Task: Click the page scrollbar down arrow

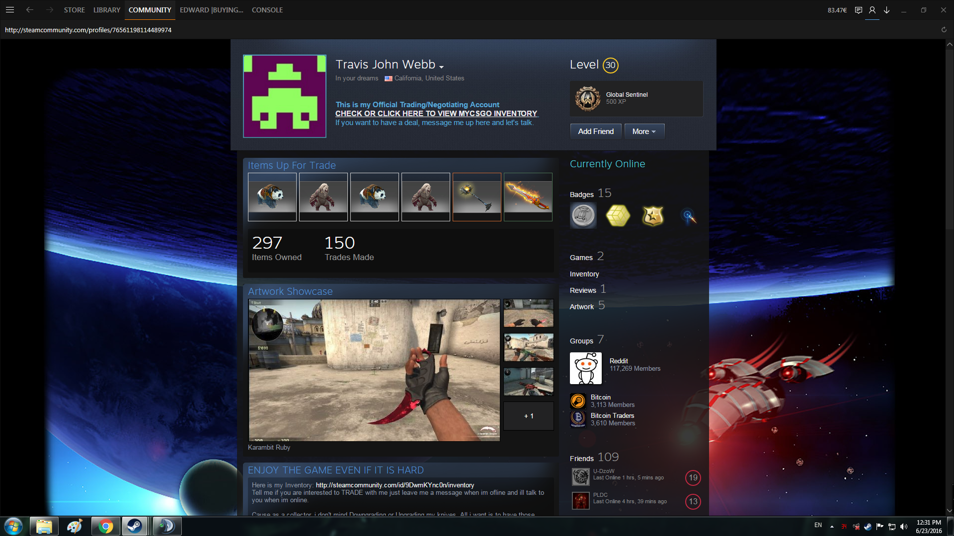Action: (949, 511)
